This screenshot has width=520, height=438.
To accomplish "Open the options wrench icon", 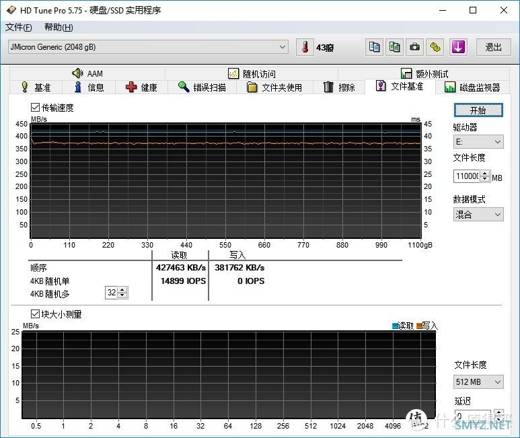I will coord(435,47).
